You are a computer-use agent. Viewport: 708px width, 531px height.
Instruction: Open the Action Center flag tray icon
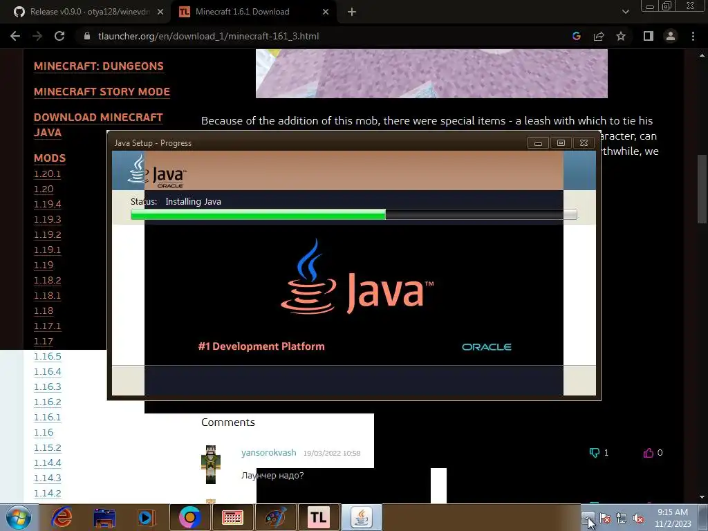click(x=604, y=518)
